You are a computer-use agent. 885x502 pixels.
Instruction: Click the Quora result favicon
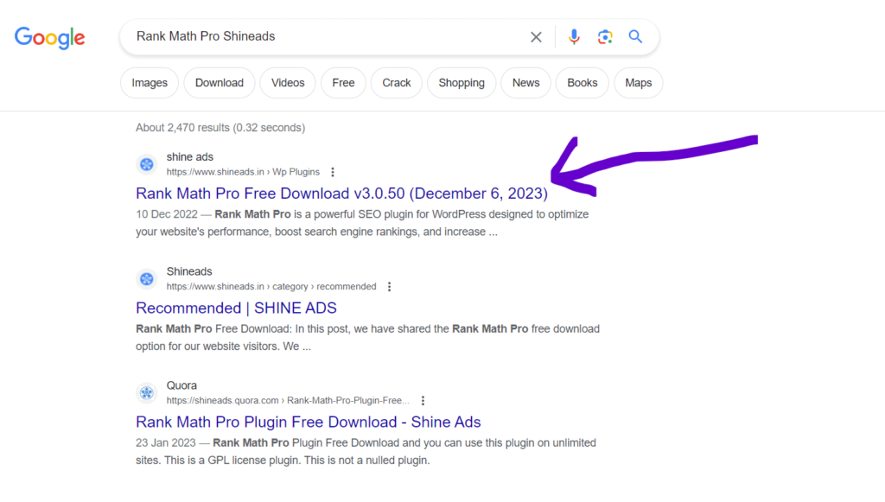pyautogui.click(x=147, y=392)
